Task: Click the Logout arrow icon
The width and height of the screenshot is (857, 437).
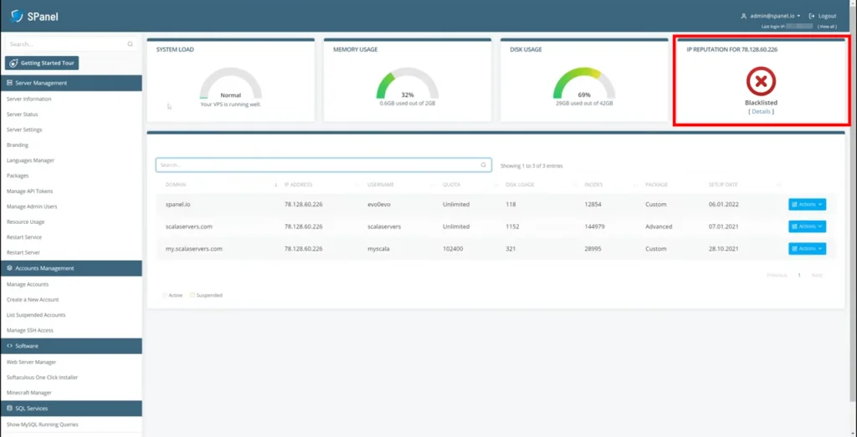Action: [812, 16]
